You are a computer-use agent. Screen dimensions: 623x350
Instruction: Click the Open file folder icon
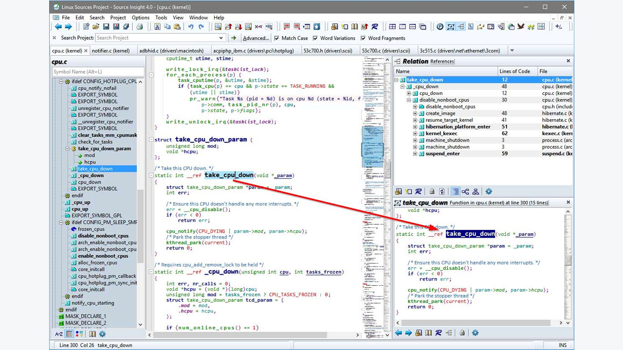96,27
